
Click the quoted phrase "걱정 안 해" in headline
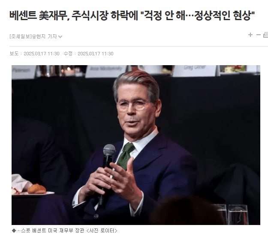point(165,15)
